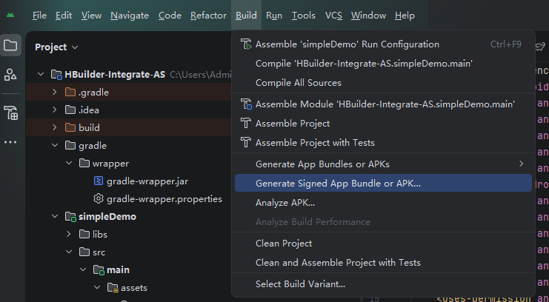Click the Android Studio logo icon
The height and width of the screenshot is (302, 549).
tap(10, 15)
